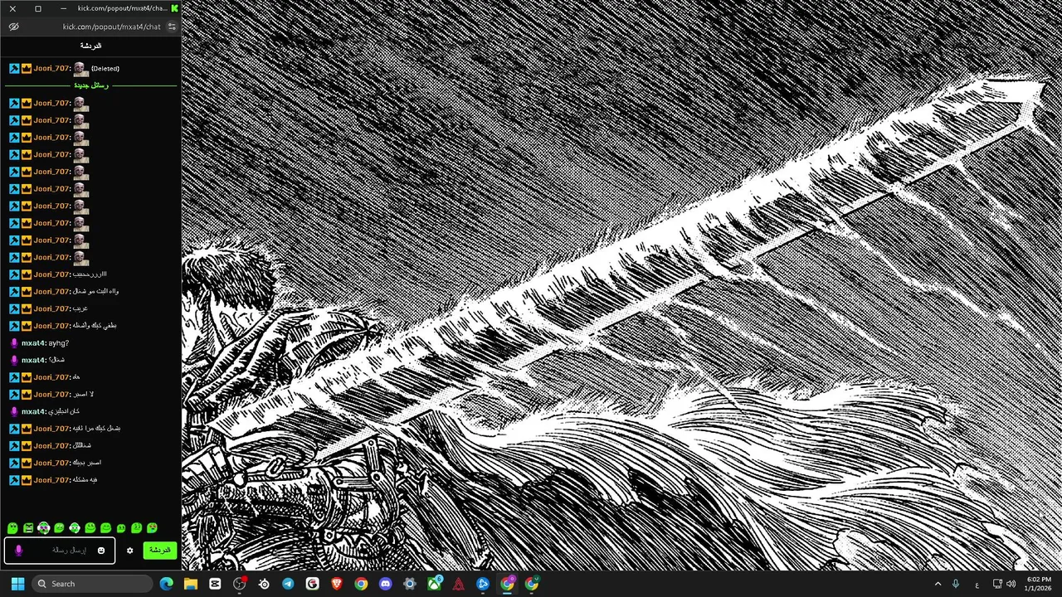Click the 'ayhg?' chat message text
Image resolution: width=1062 pixels, height=597 pixels.
58,343
